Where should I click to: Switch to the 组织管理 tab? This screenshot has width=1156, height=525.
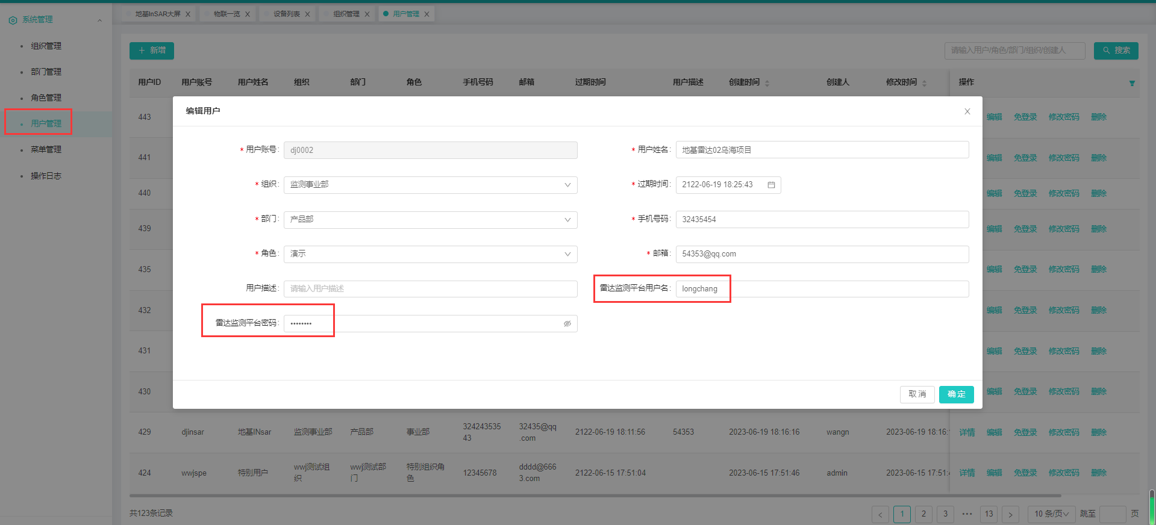pos(346,14)
